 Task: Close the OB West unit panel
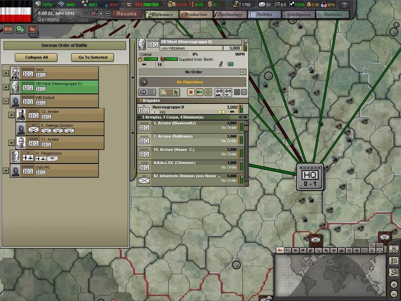pyautogui.click(x=246, y=41)
